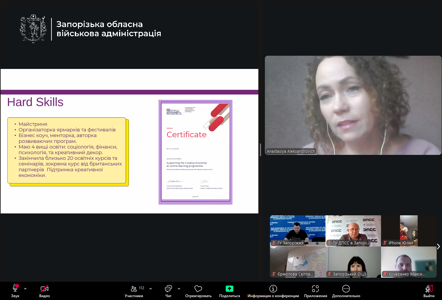442x300 pixels.
Task: Expand the arrow next to participants count
Action: 151,289
